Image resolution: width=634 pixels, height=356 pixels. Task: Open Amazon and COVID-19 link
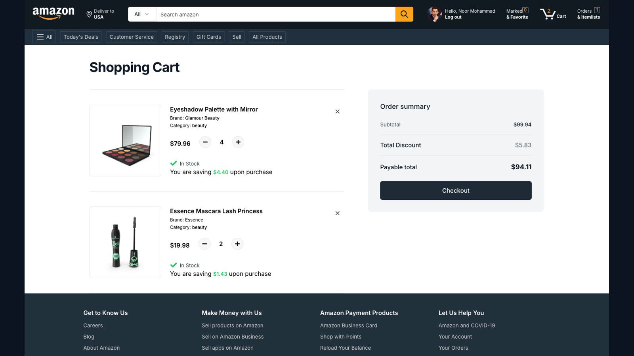click(x=467, y=326)
